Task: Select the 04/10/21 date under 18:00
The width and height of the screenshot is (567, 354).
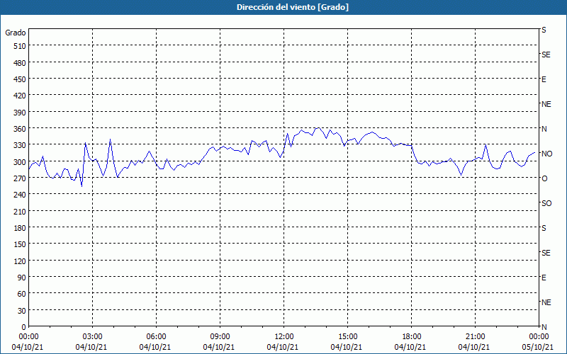Action: click(x=410, y=347)
